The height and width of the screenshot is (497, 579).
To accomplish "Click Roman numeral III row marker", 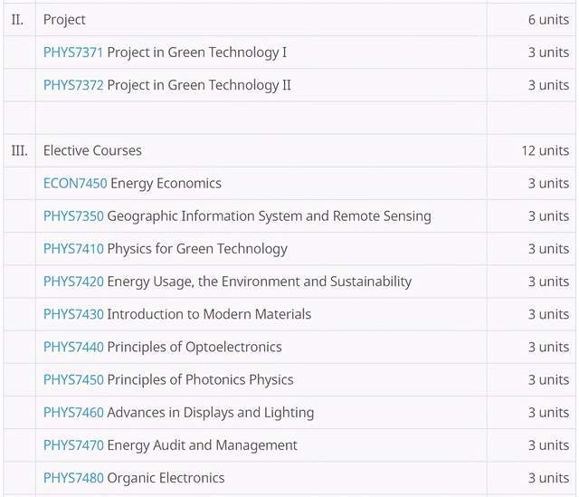I will pyautogui.click(x=19, y=151).
